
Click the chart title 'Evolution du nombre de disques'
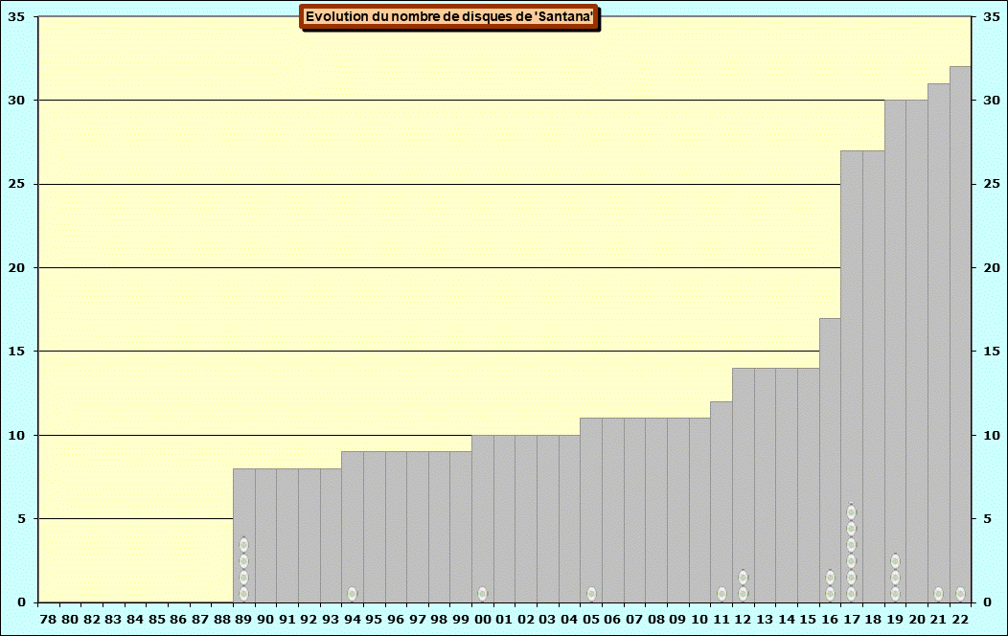[449, 17]
